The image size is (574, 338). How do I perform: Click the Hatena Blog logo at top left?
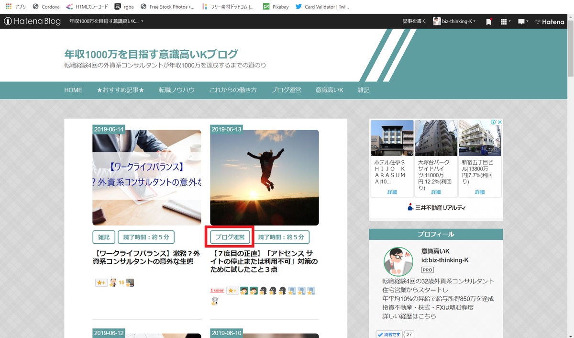(32, 21)
